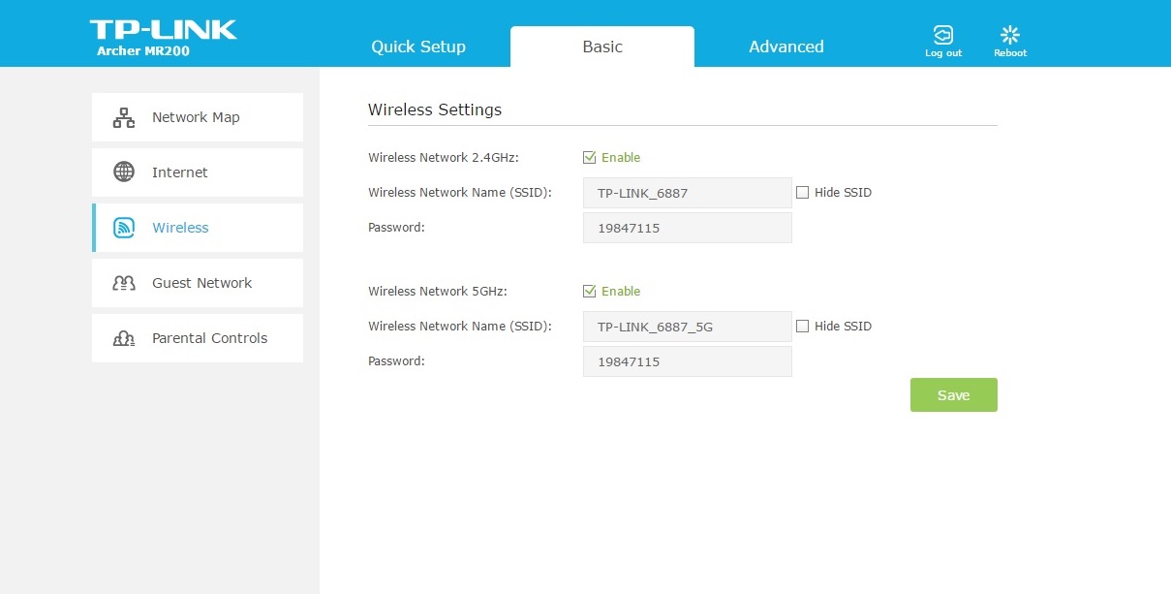Select the Basic tab
Image resolution: width=1171 pixels, height=594 pixels.
point(602,47)
